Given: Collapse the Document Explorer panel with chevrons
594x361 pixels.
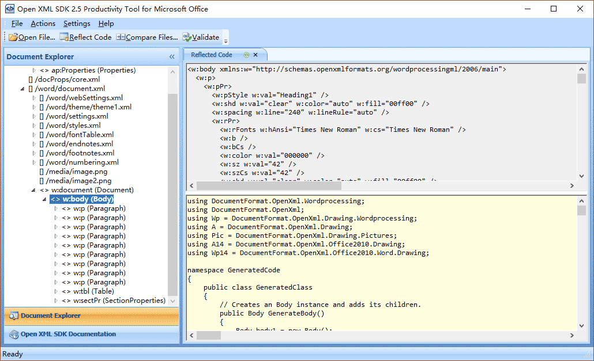Looking at the screenshot, I should (172, 57).
